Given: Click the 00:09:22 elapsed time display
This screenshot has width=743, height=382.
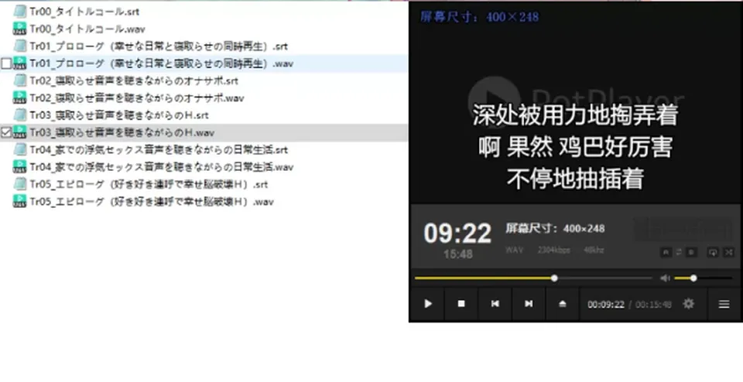Looking at the screenshot, I should pos(605,305).
